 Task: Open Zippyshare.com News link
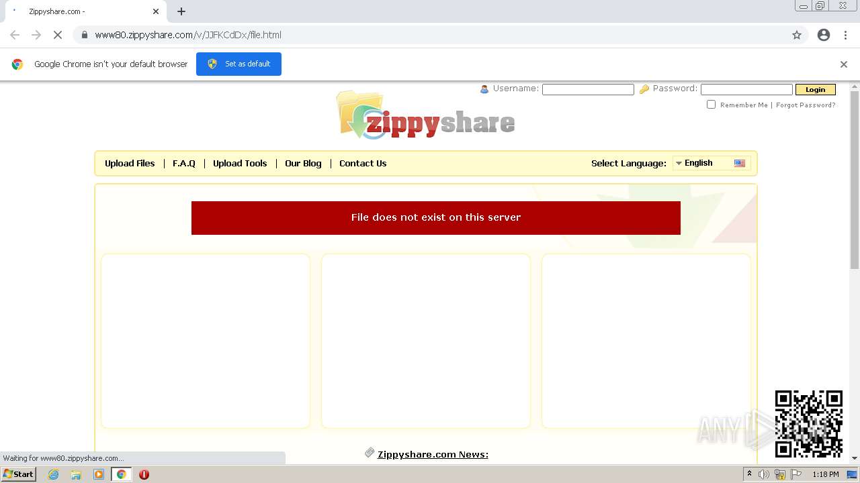[433, 454]
